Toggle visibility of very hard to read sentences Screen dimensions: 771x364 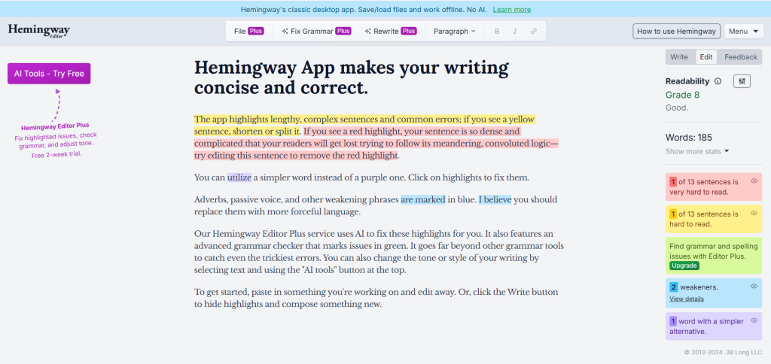pyautogui.click(x=754, y=181)
